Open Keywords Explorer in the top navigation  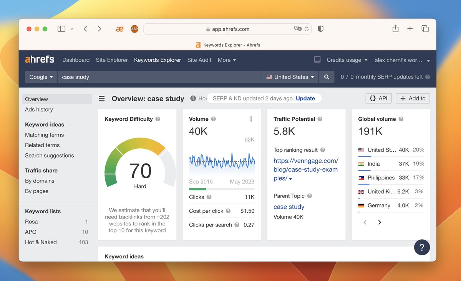158,60
